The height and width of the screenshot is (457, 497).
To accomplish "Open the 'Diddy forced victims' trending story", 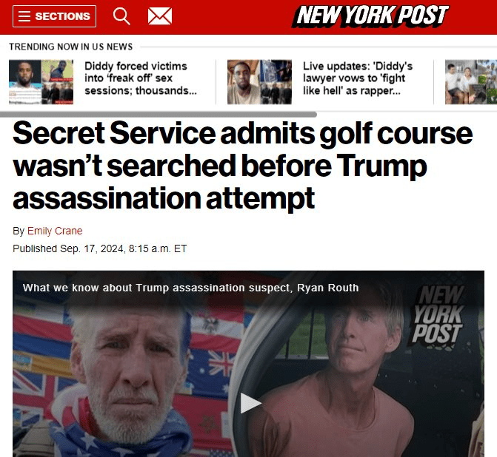I will [x=141, y=78].
